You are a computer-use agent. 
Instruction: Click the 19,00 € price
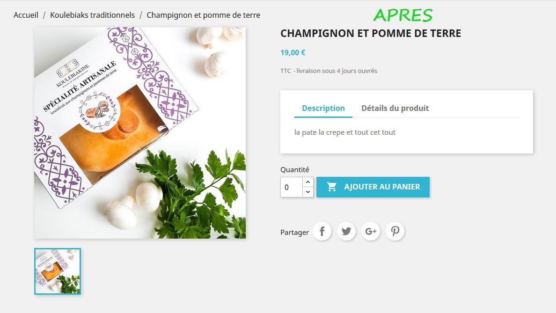[x=293, y=52]
